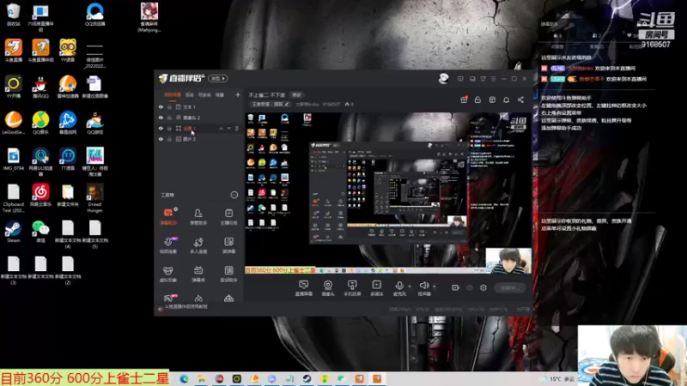Screen dimensions: 687x386
Task: Open the hamburger menu in the title bar
Action: [493, 79]
